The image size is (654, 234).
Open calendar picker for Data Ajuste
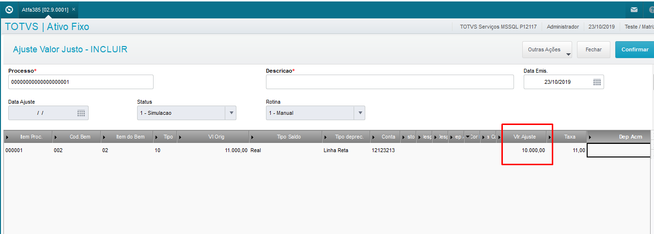click(x=81, y=113)
